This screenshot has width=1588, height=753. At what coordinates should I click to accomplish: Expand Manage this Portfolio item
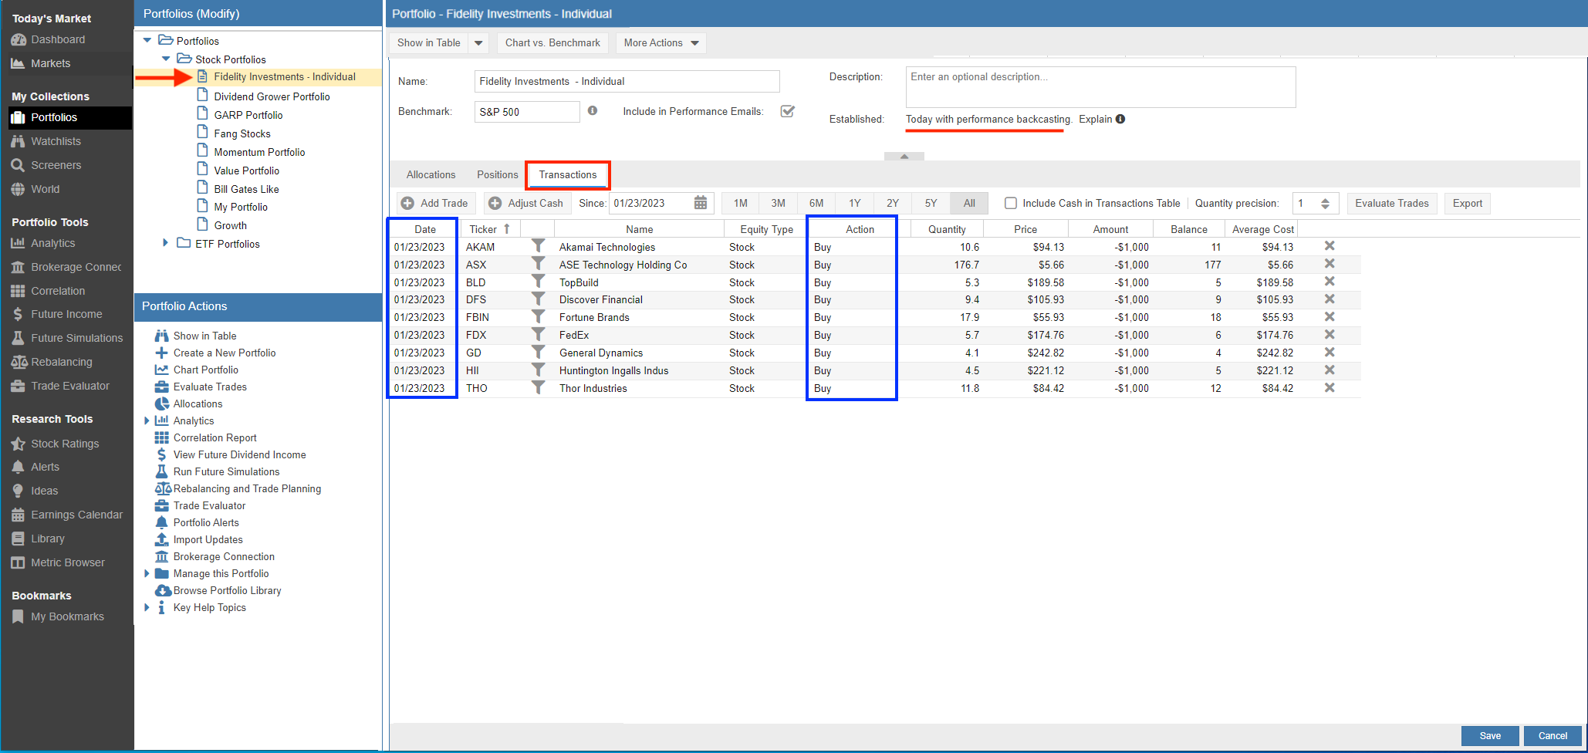point(147,573)
